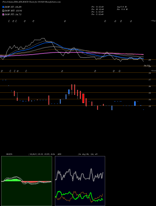Viewport: 156px width, 206px height.
Task: Click the MACD '(12,26,9) 13.15, 13.39, -0.24' values
Action: point(42,154)
